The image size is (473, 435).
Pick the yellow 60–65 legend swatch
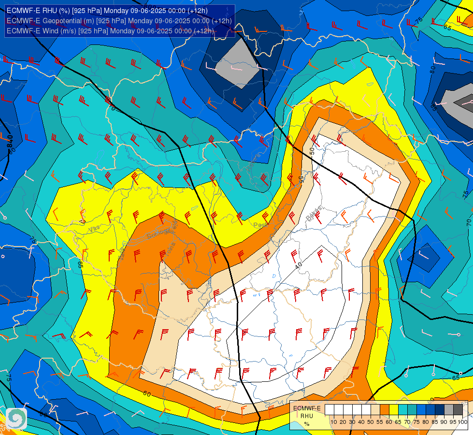click(394, 410)
